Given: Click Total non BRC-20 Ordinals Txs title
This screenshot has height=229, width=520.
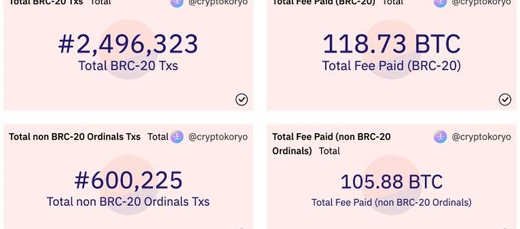Looking at the screenshot, I should pyautogui.click(x=75, y=137).
